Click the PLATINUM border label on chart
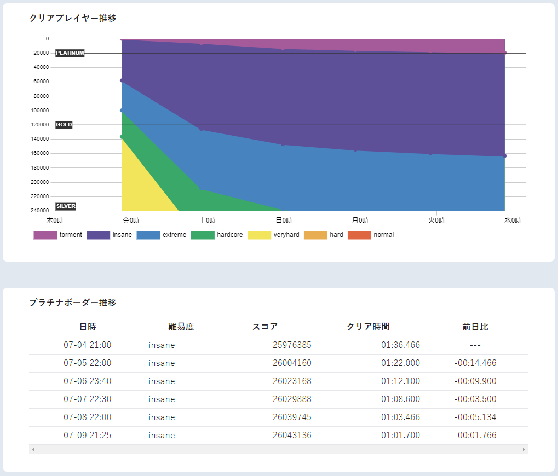Image resolution: width=558 pixels, height=476 pixels. point(70,53)
